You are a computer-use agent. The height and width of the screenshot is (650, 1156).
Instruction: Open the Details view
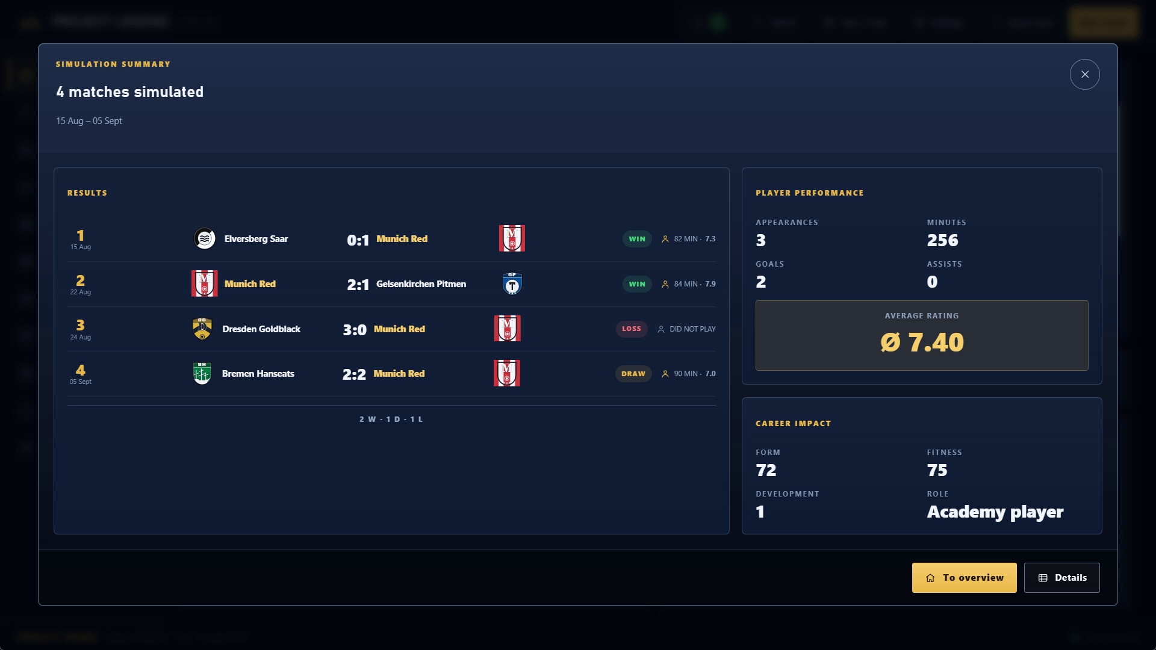click(1061, 578)
